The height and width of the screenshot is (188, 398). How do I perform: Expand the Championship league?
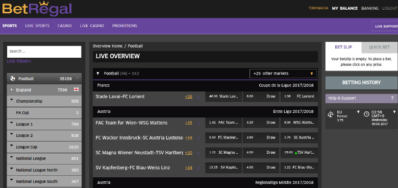click(11, 100)
